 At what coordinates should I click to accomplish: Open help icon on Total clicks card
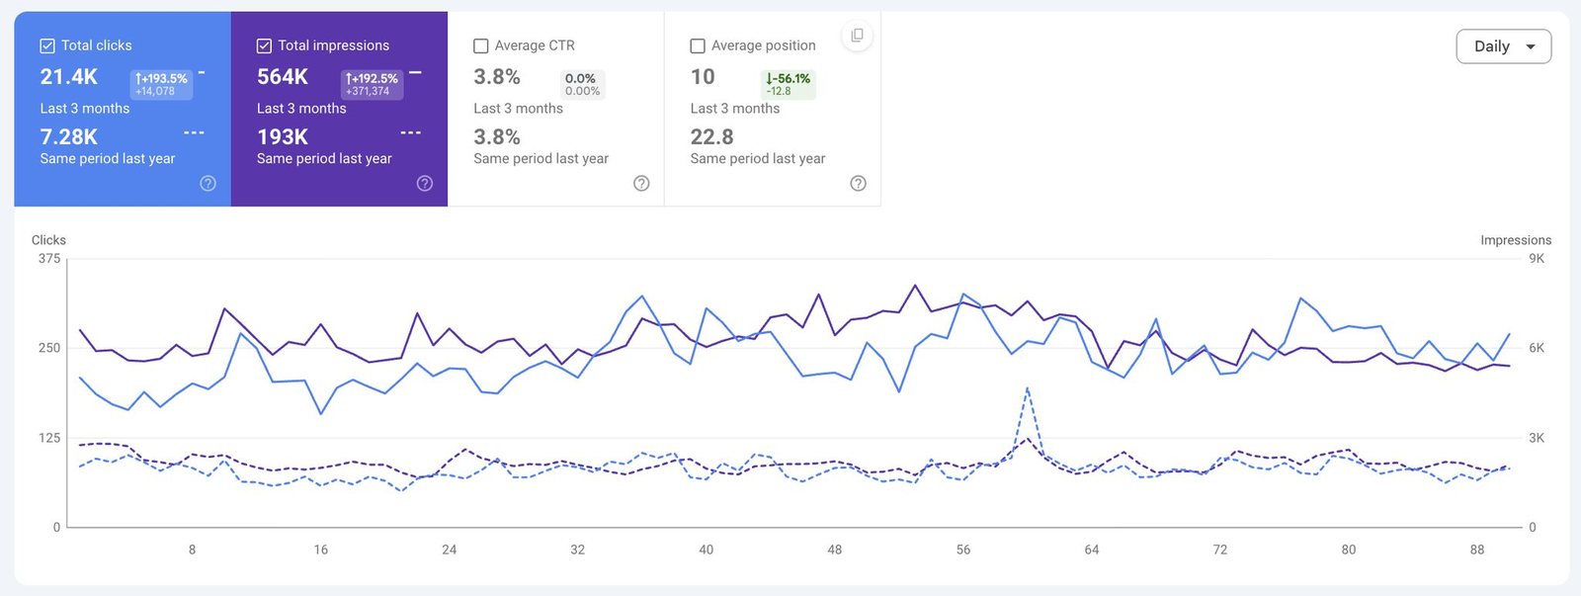point(208,183)
